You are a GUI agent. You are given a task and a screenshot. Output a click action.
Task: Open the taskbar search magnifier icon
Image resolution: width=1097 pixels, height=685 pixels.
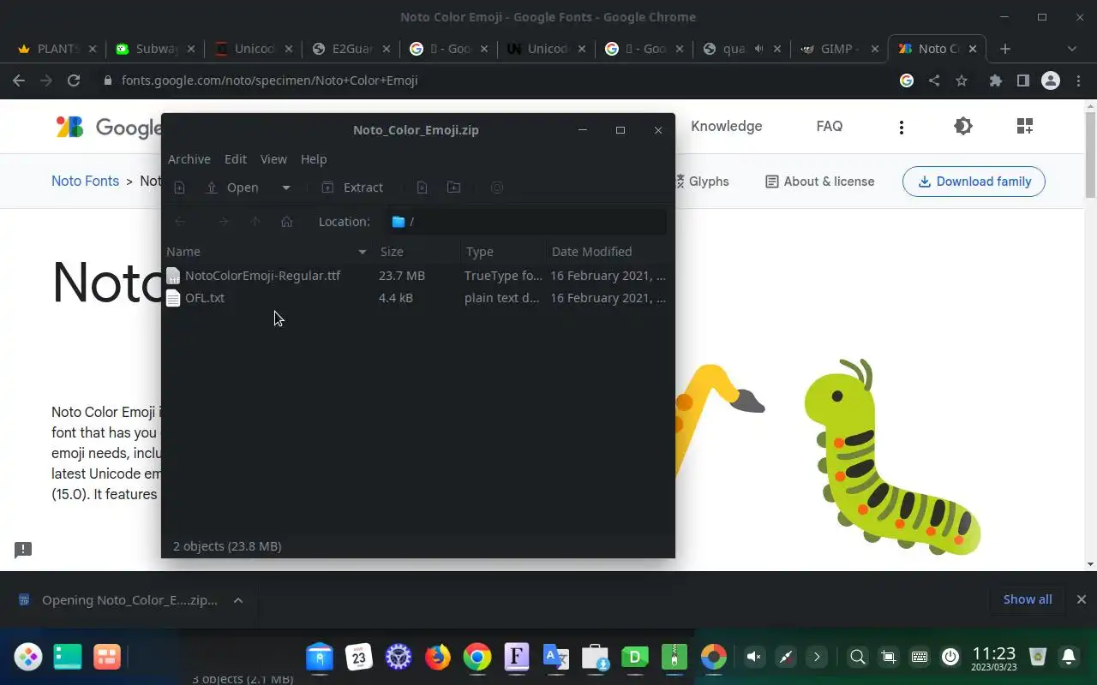[x=857, y=657]
